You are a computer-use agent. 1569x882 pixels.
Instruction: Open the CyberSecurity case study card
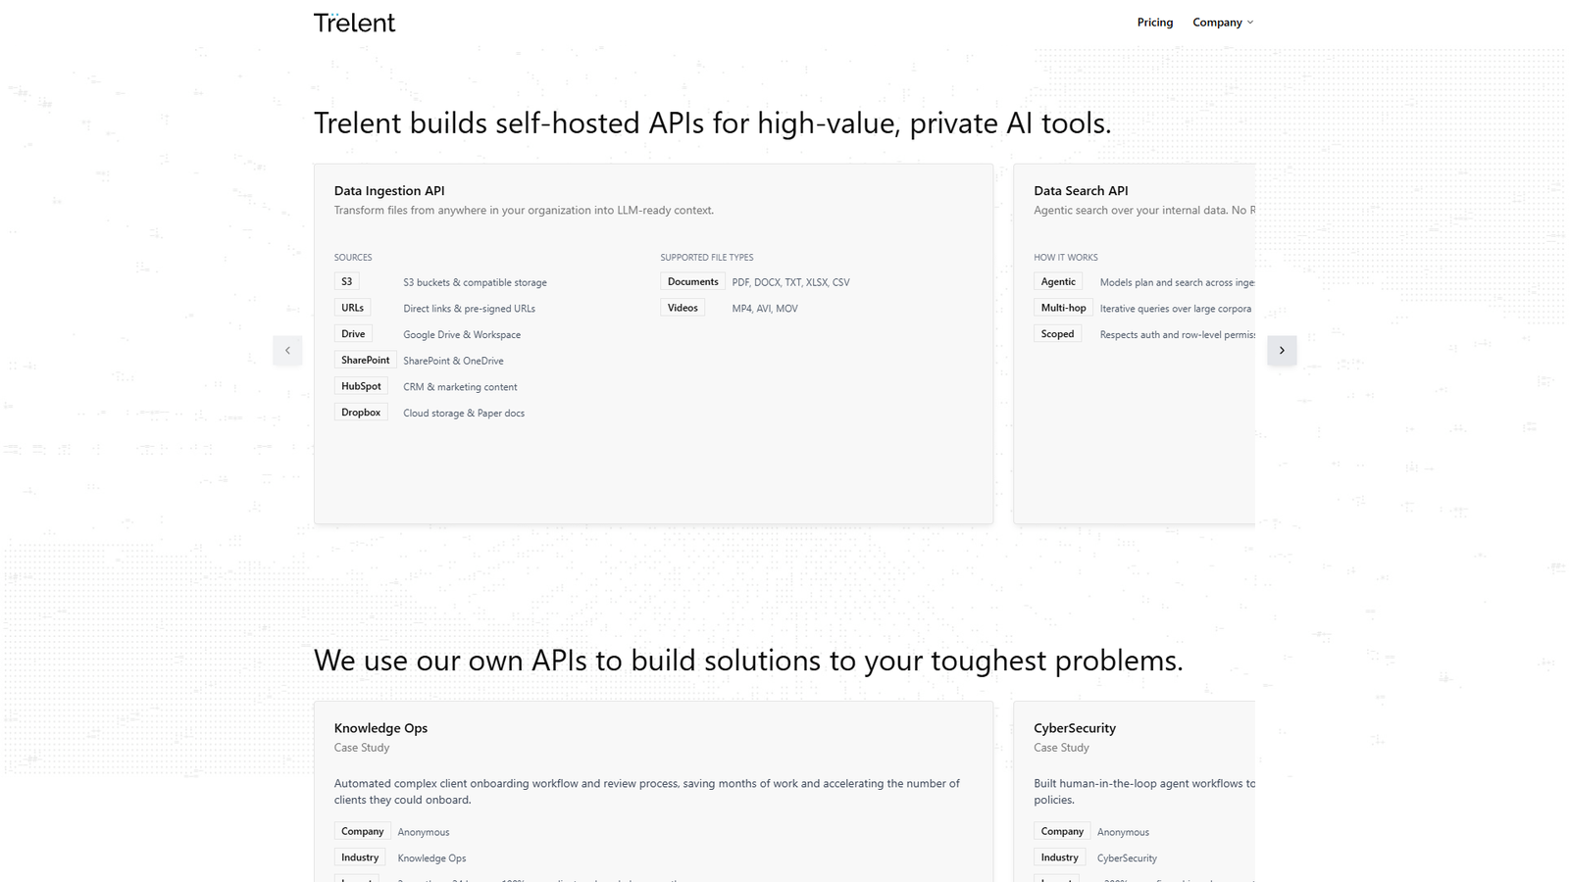tap(1075, 728)
